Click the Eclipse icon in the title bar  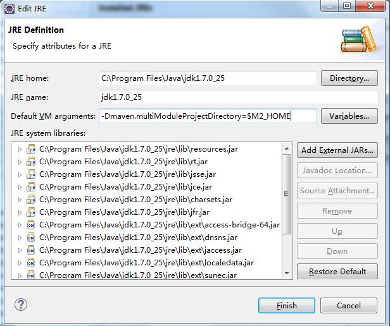pos(9,9)
